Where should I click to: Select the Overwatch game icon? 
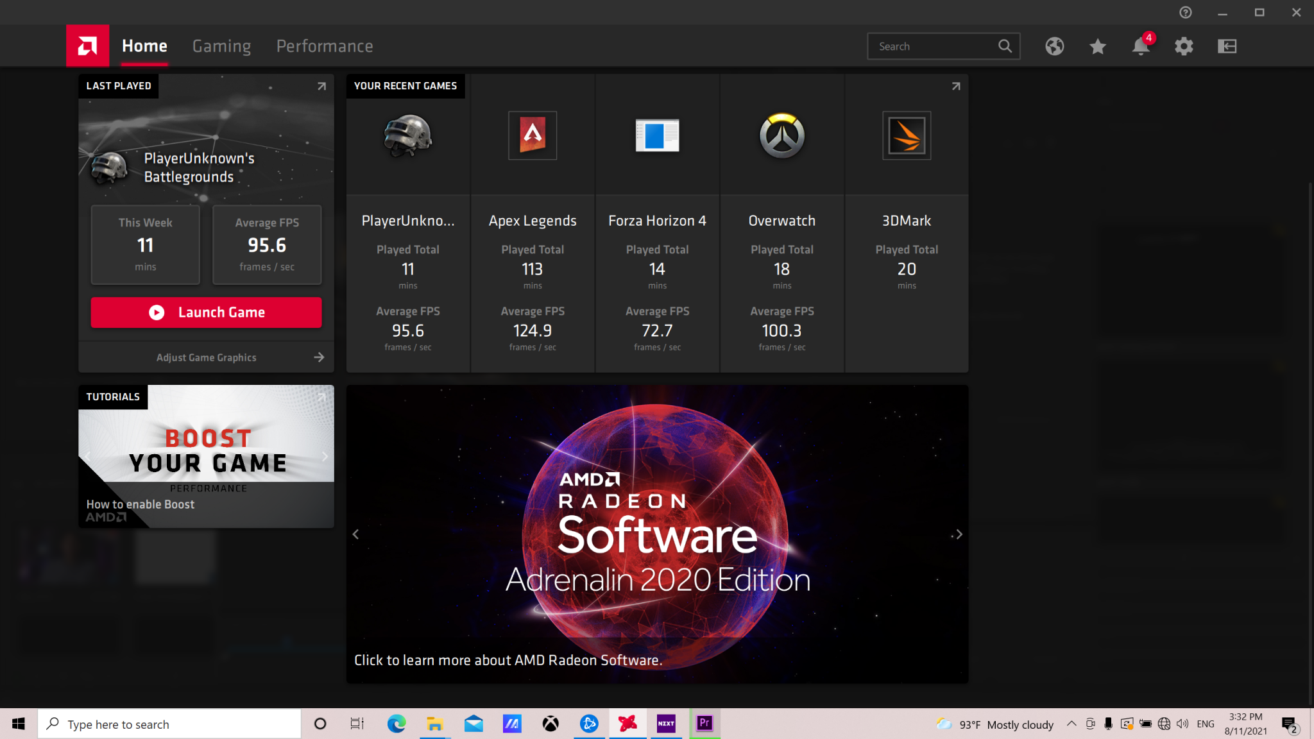point(782,135)
